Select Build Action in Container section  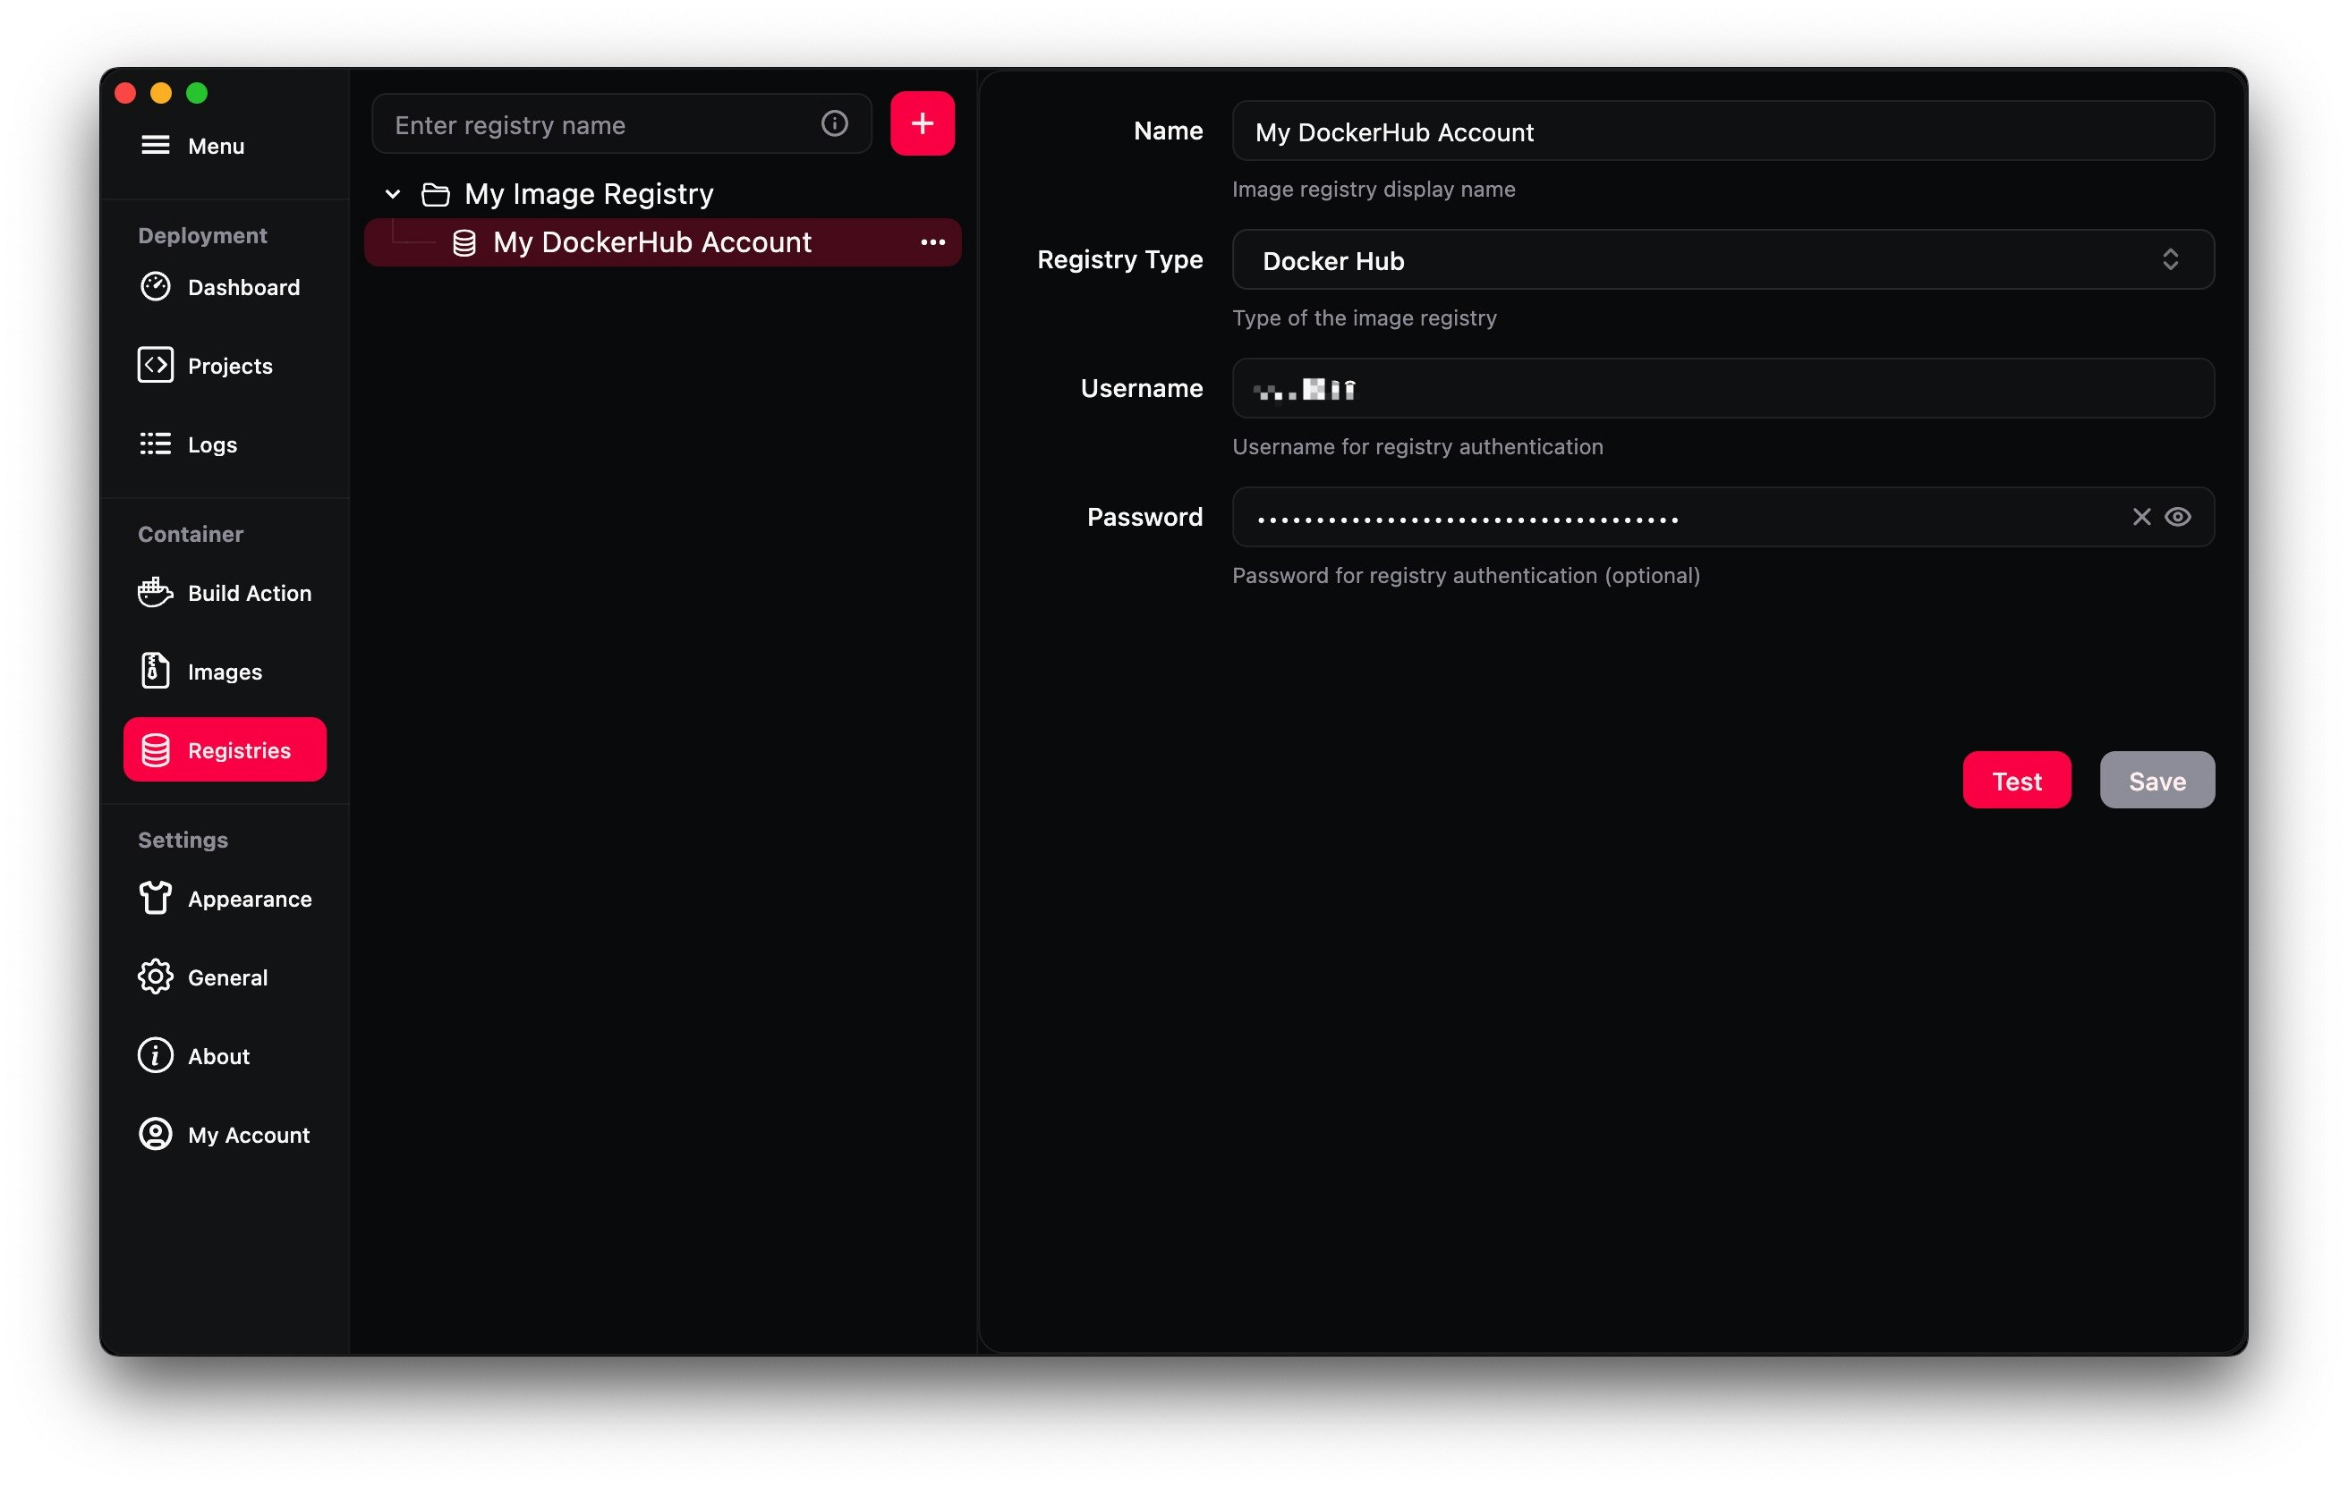click(249, 593)
